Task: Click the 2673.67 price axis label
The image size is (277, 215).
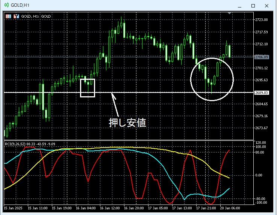Action: click(x=262, y=128)
